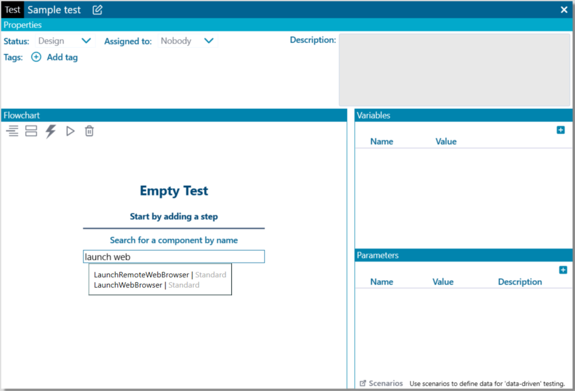575x391 pixels.
Task: Click the Parameters panel header
Action: 464,255
